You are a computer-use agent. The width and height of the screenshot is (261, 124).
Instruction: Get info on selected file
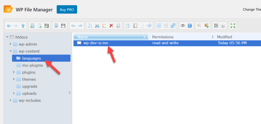click(190, 26)
